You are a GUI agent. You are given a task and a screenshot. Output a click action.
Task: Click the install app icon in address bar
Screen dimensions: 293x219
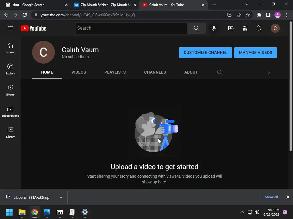(229, 15)
